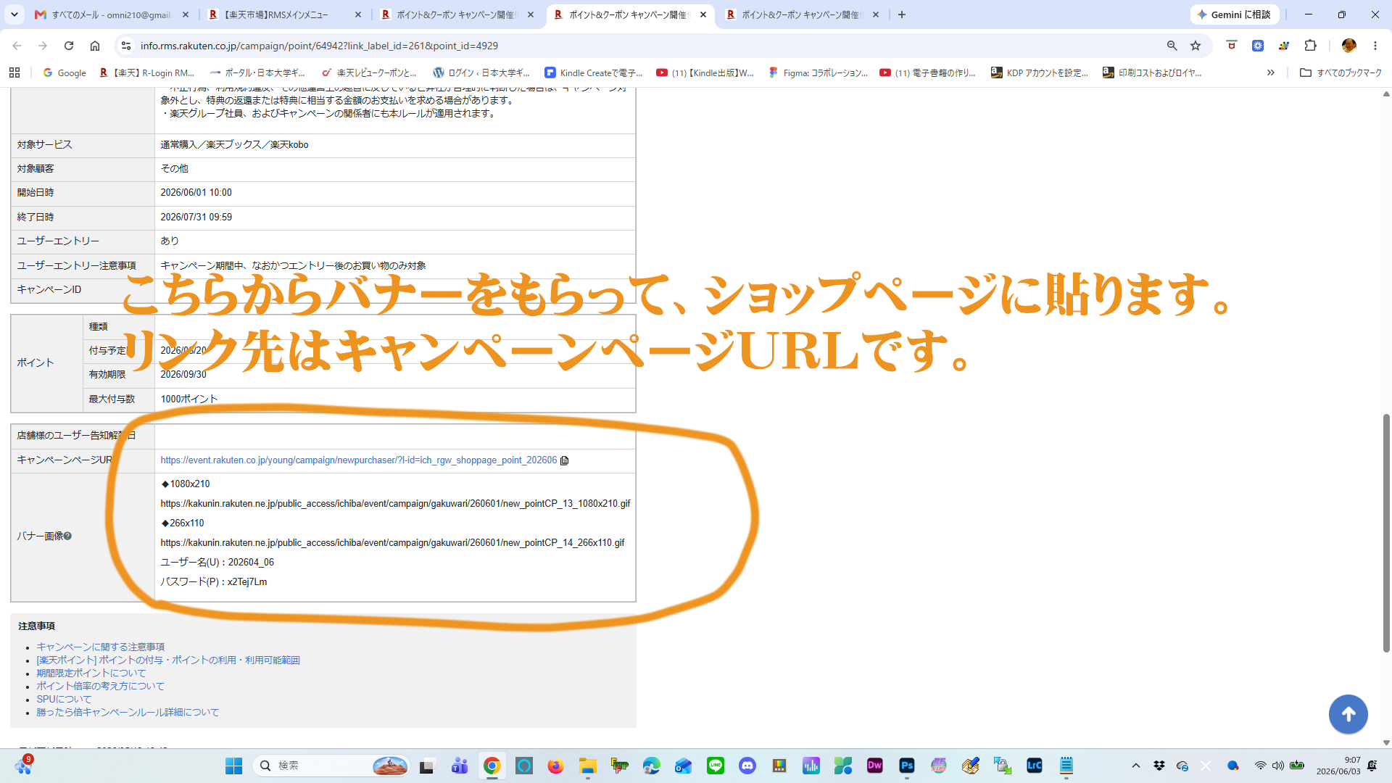Viewport: 1392px width, 783px height.
Task: Click the ユーザー名(U) : 202604_06 text
Action: pos(217,563)
